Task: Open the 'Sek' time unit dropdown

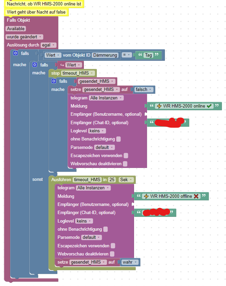Action: point(126,180)
